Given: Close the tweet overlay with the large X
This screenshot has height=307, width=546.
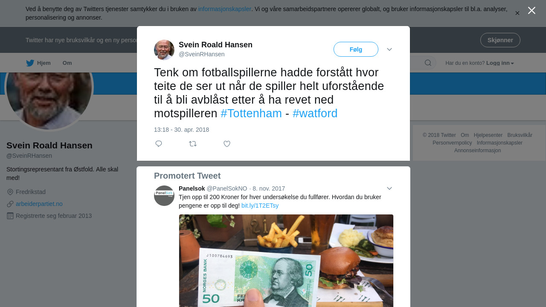Looking at the screenshot, I should pos(531,10).
